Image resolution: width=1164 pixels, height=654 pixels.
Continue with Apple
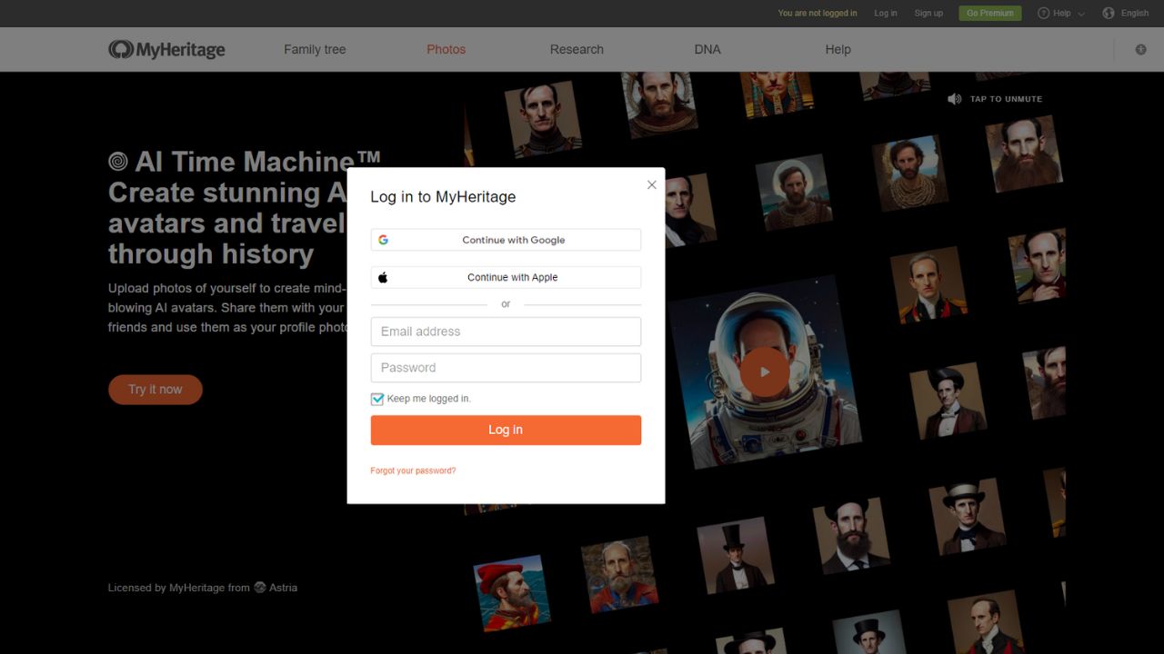point(506,277)
